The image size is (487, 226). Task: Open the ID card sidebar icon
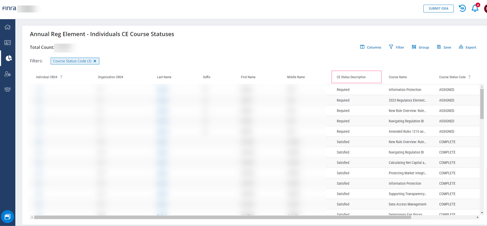click(8, 43)
